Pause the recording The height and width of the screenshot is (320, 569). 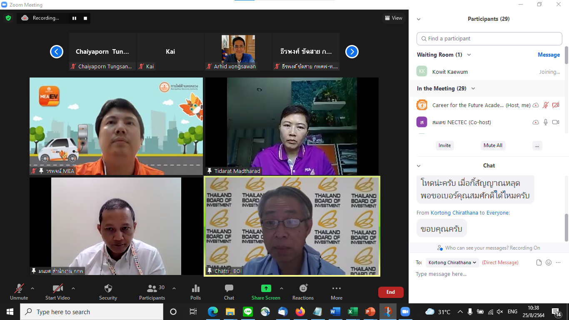[x=75, y=18]
